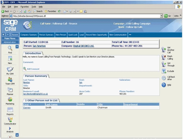Open the View menu
The image size is (183, 139).
coord(16,7)
